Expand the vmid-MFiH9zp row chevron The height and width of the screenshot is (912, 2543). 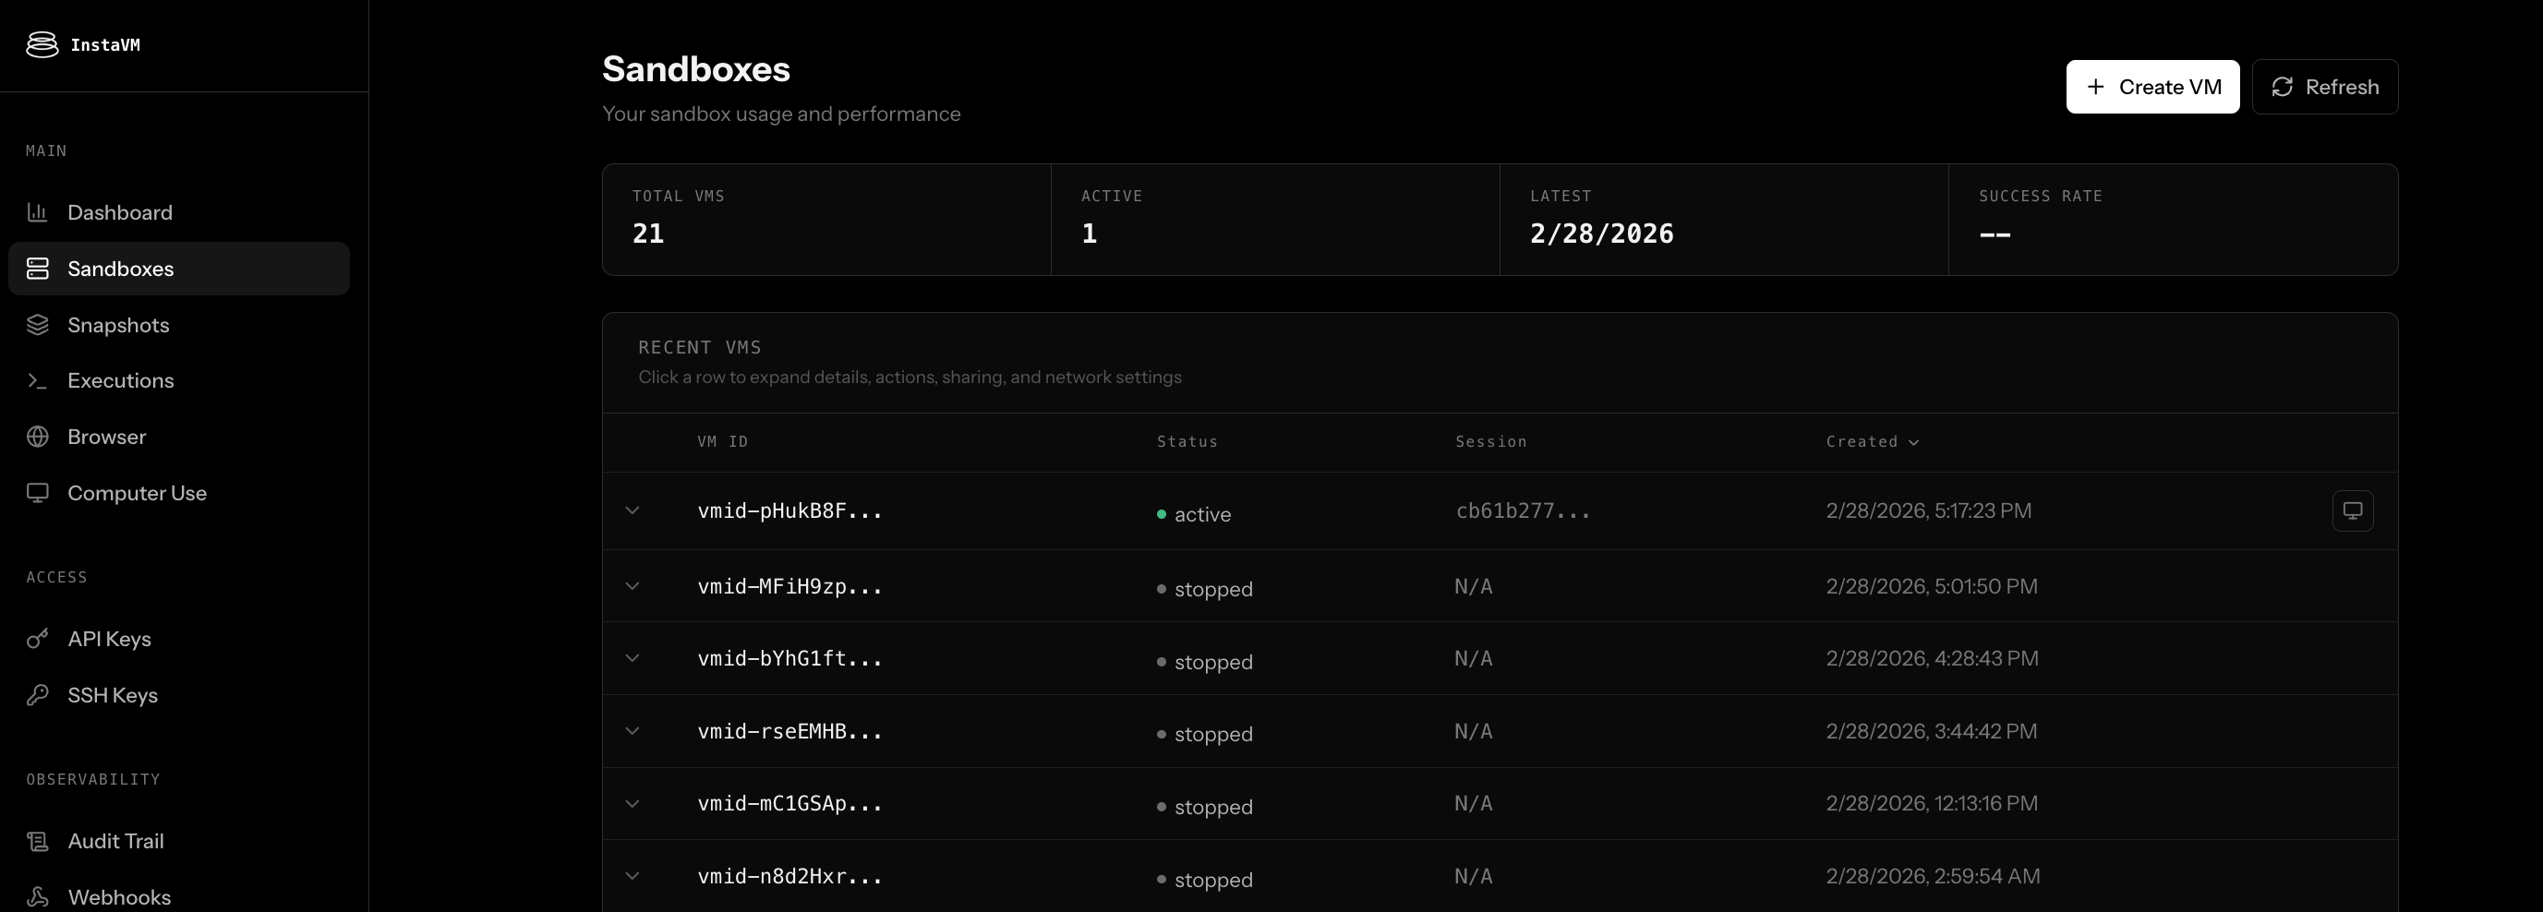pos(633,586)
